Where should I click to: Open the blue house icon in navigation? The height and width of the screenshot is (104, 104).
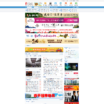[55, 3]
